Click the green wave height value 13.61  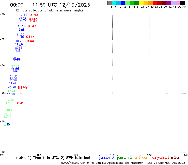pyautogui.click(x=7, y=117)
